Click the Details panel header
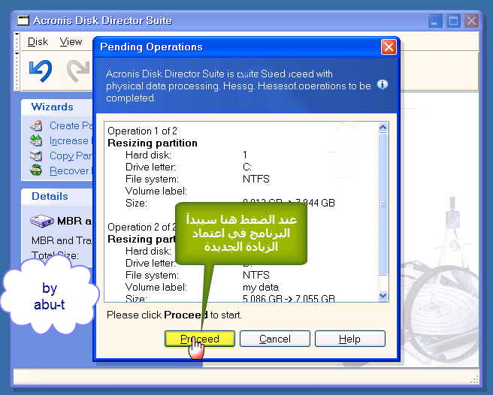The image size is (493, 395). [57, 197]
